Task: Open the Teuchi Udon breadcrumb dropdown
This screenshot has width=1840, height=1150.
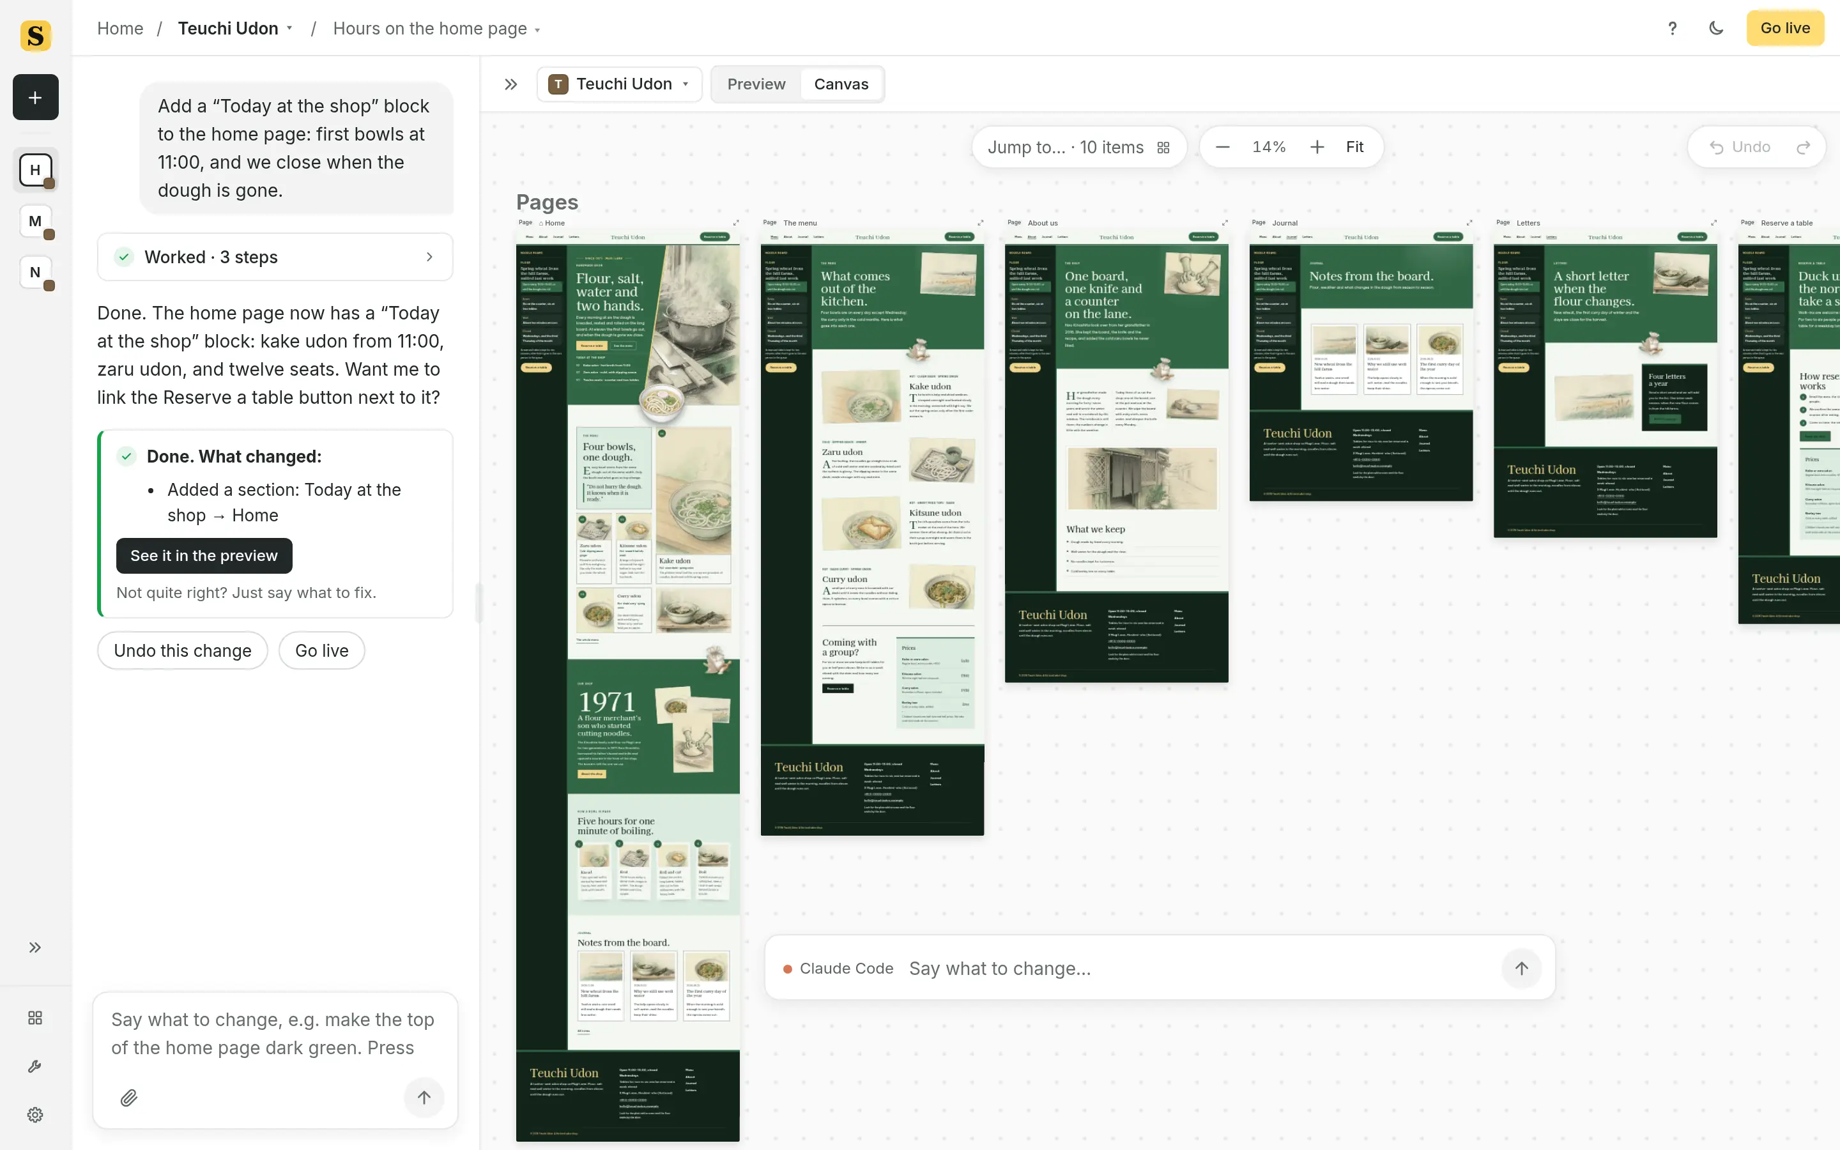Action: point(235,28)
